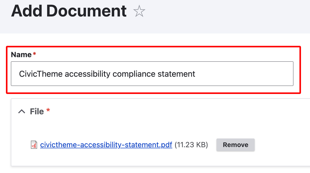Image resolution: width=310 pixels, height=173 pixels.
Task: Click the Add Document page heading
Action: (x=69, y=11)
